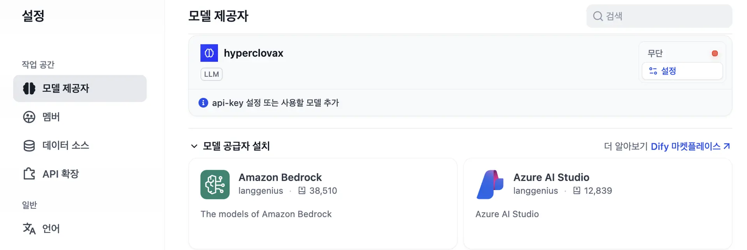Screen dimensions: 747x250
Task: Click the hyperclovax provider logo icon
Action: [x=209, y=53]
